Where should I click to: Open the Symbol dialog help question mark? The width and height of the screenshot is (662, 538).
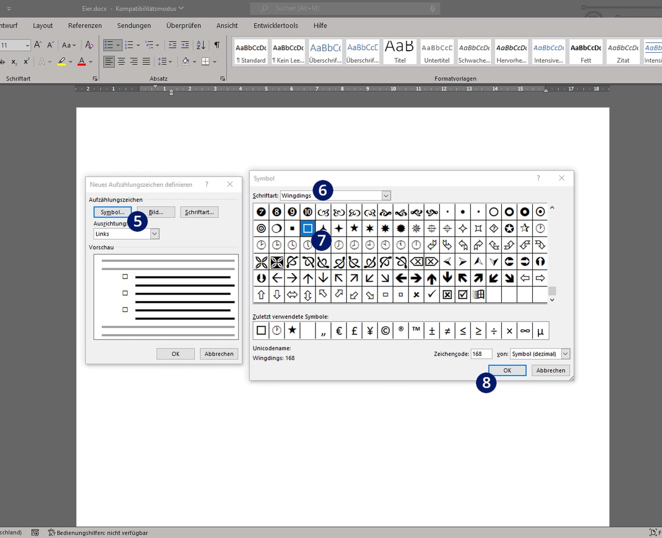pyautogui.click(x=538, y=178)
